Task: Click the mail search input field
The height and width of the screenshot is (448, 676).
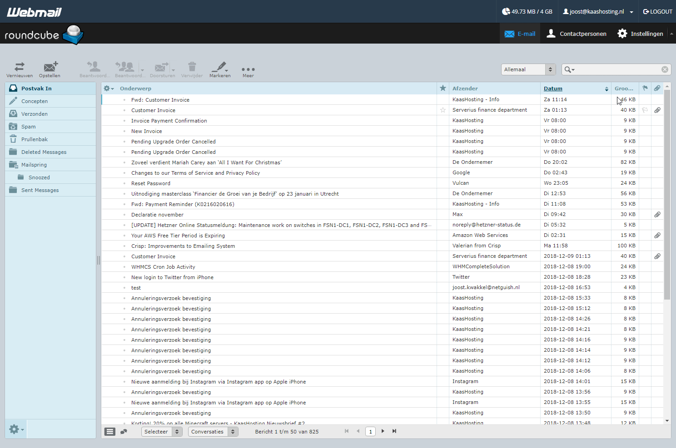Action: [x=618, y=69]
